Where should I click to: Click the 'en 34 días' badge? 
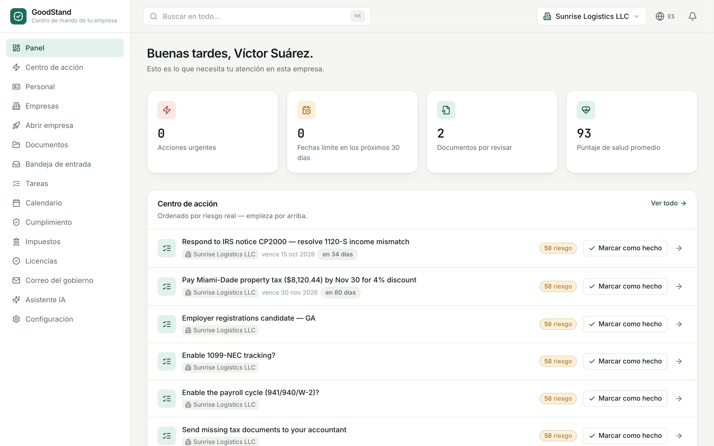click(x=338, y=254)
